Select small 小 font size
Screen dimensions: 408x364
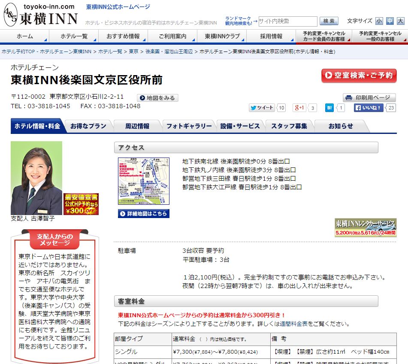pyautogui.click(x=379, y=21)
